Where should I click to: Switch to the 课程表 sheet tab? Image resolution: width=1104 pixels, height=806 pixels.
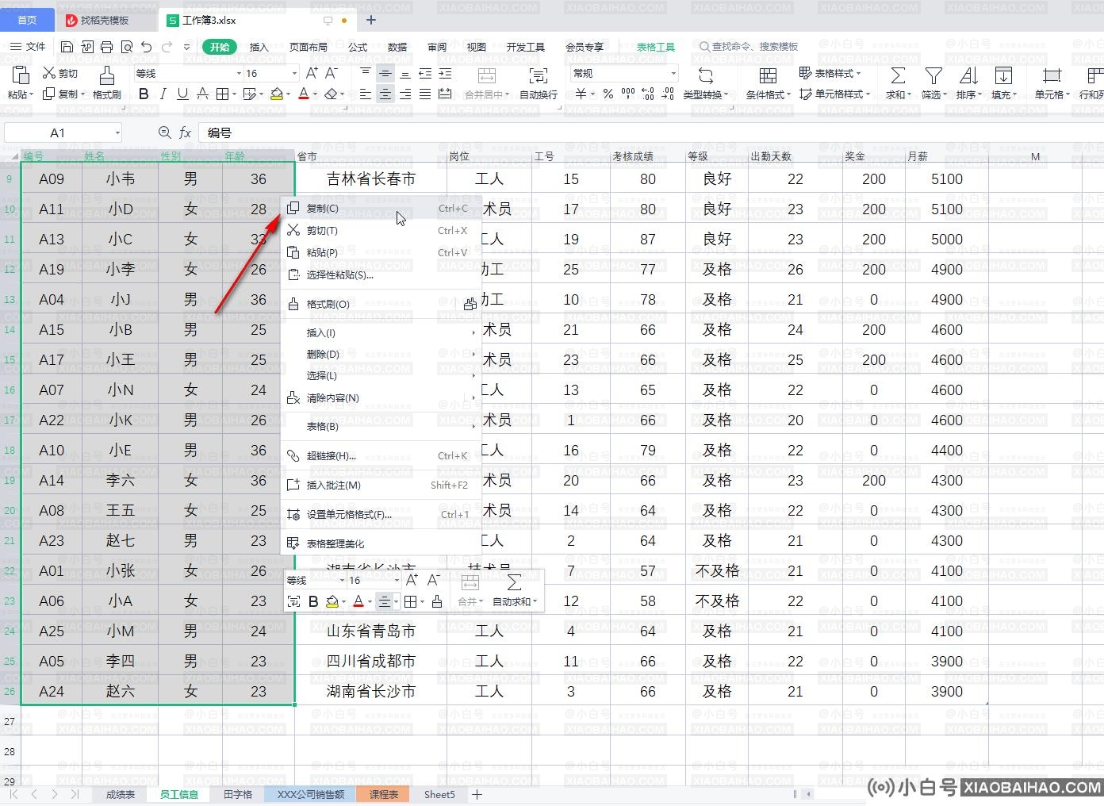click(x=384, y=794)
